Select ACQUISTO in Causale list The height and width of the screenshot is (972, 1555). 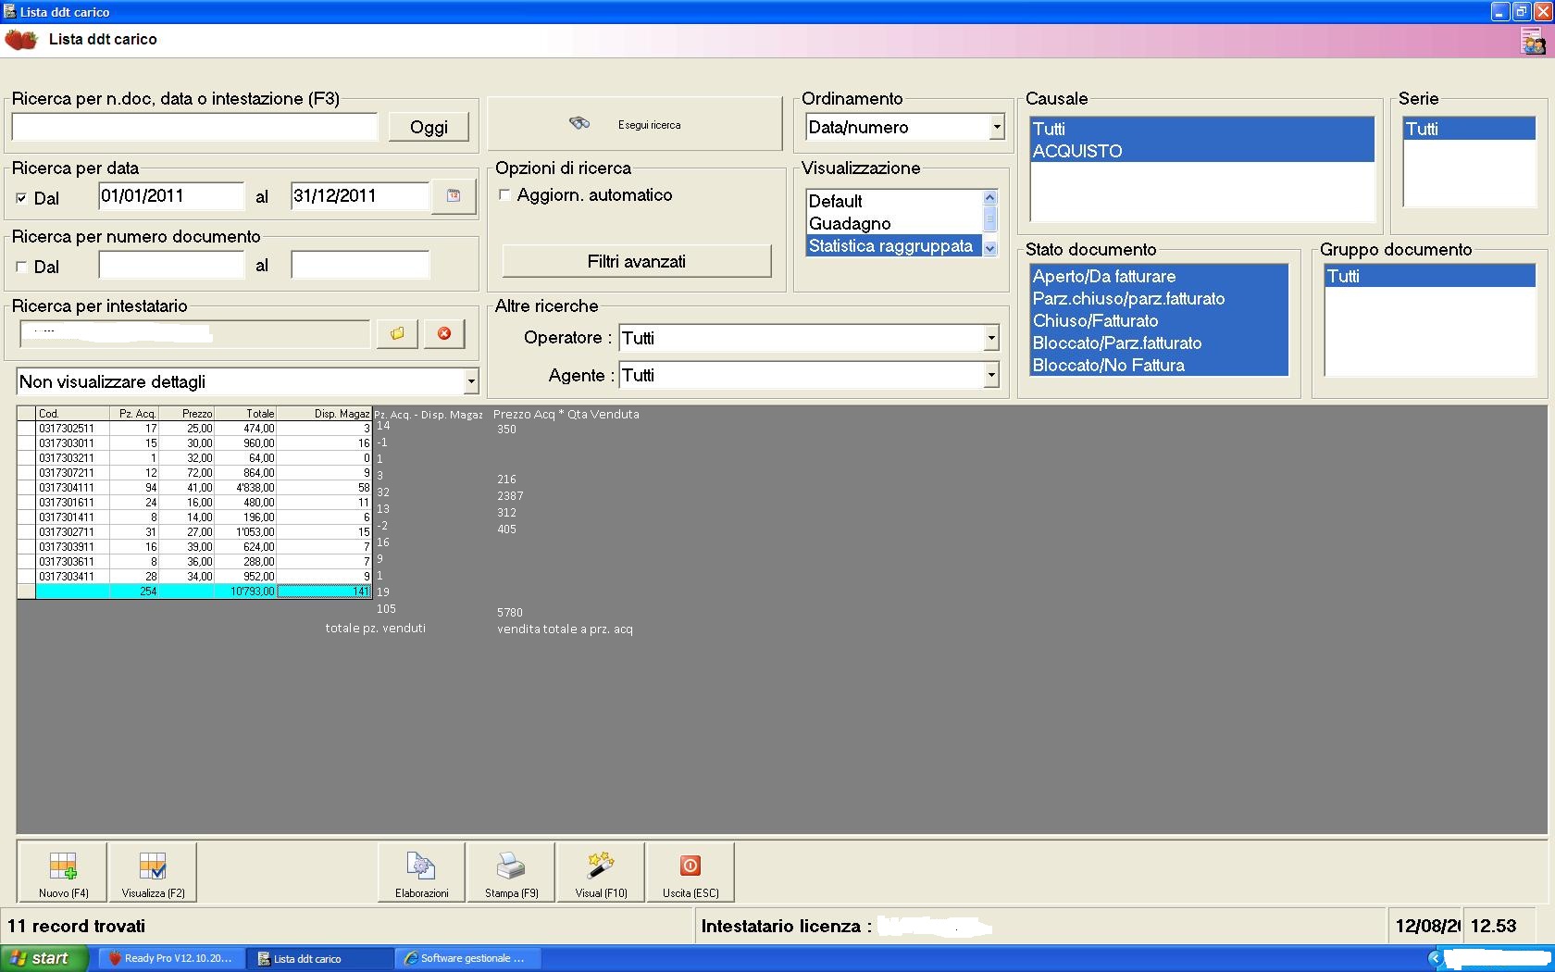click(x=1202, y=151)
